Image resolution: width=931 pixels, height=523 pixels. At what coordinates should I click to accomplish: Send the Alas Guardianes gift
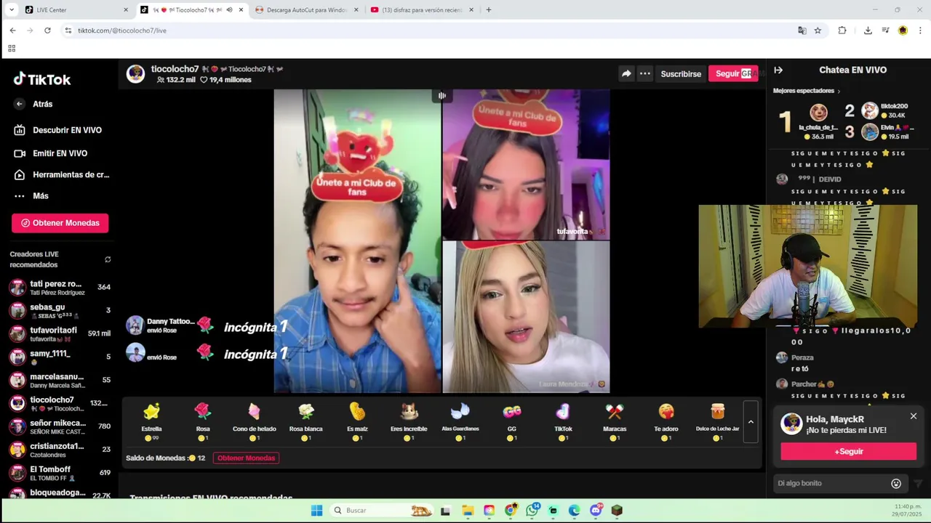(x=460, y=422)
